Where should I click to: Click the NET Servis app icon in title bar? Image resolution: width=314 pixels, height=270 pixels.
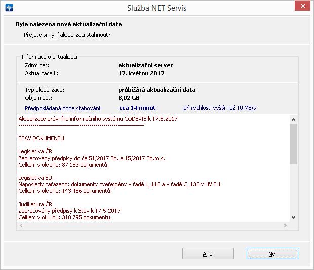[x=9, y=8]
